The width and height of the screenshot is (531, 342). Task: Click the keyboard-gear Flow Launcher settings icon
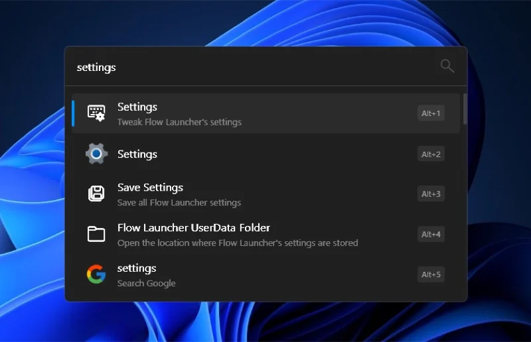(x=96, y=113)
